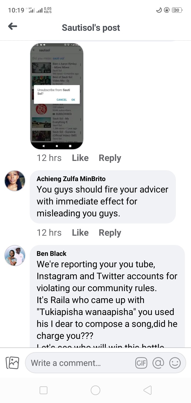Tap Ben Black's profile picture
191x403 pixels.
[15, 256]
